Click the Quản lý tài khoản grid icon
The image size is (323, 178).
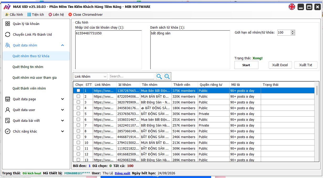tap(8, 24)
